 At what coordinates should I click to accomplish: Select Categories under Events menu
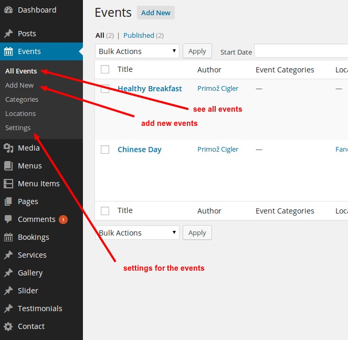coord(22,99)
